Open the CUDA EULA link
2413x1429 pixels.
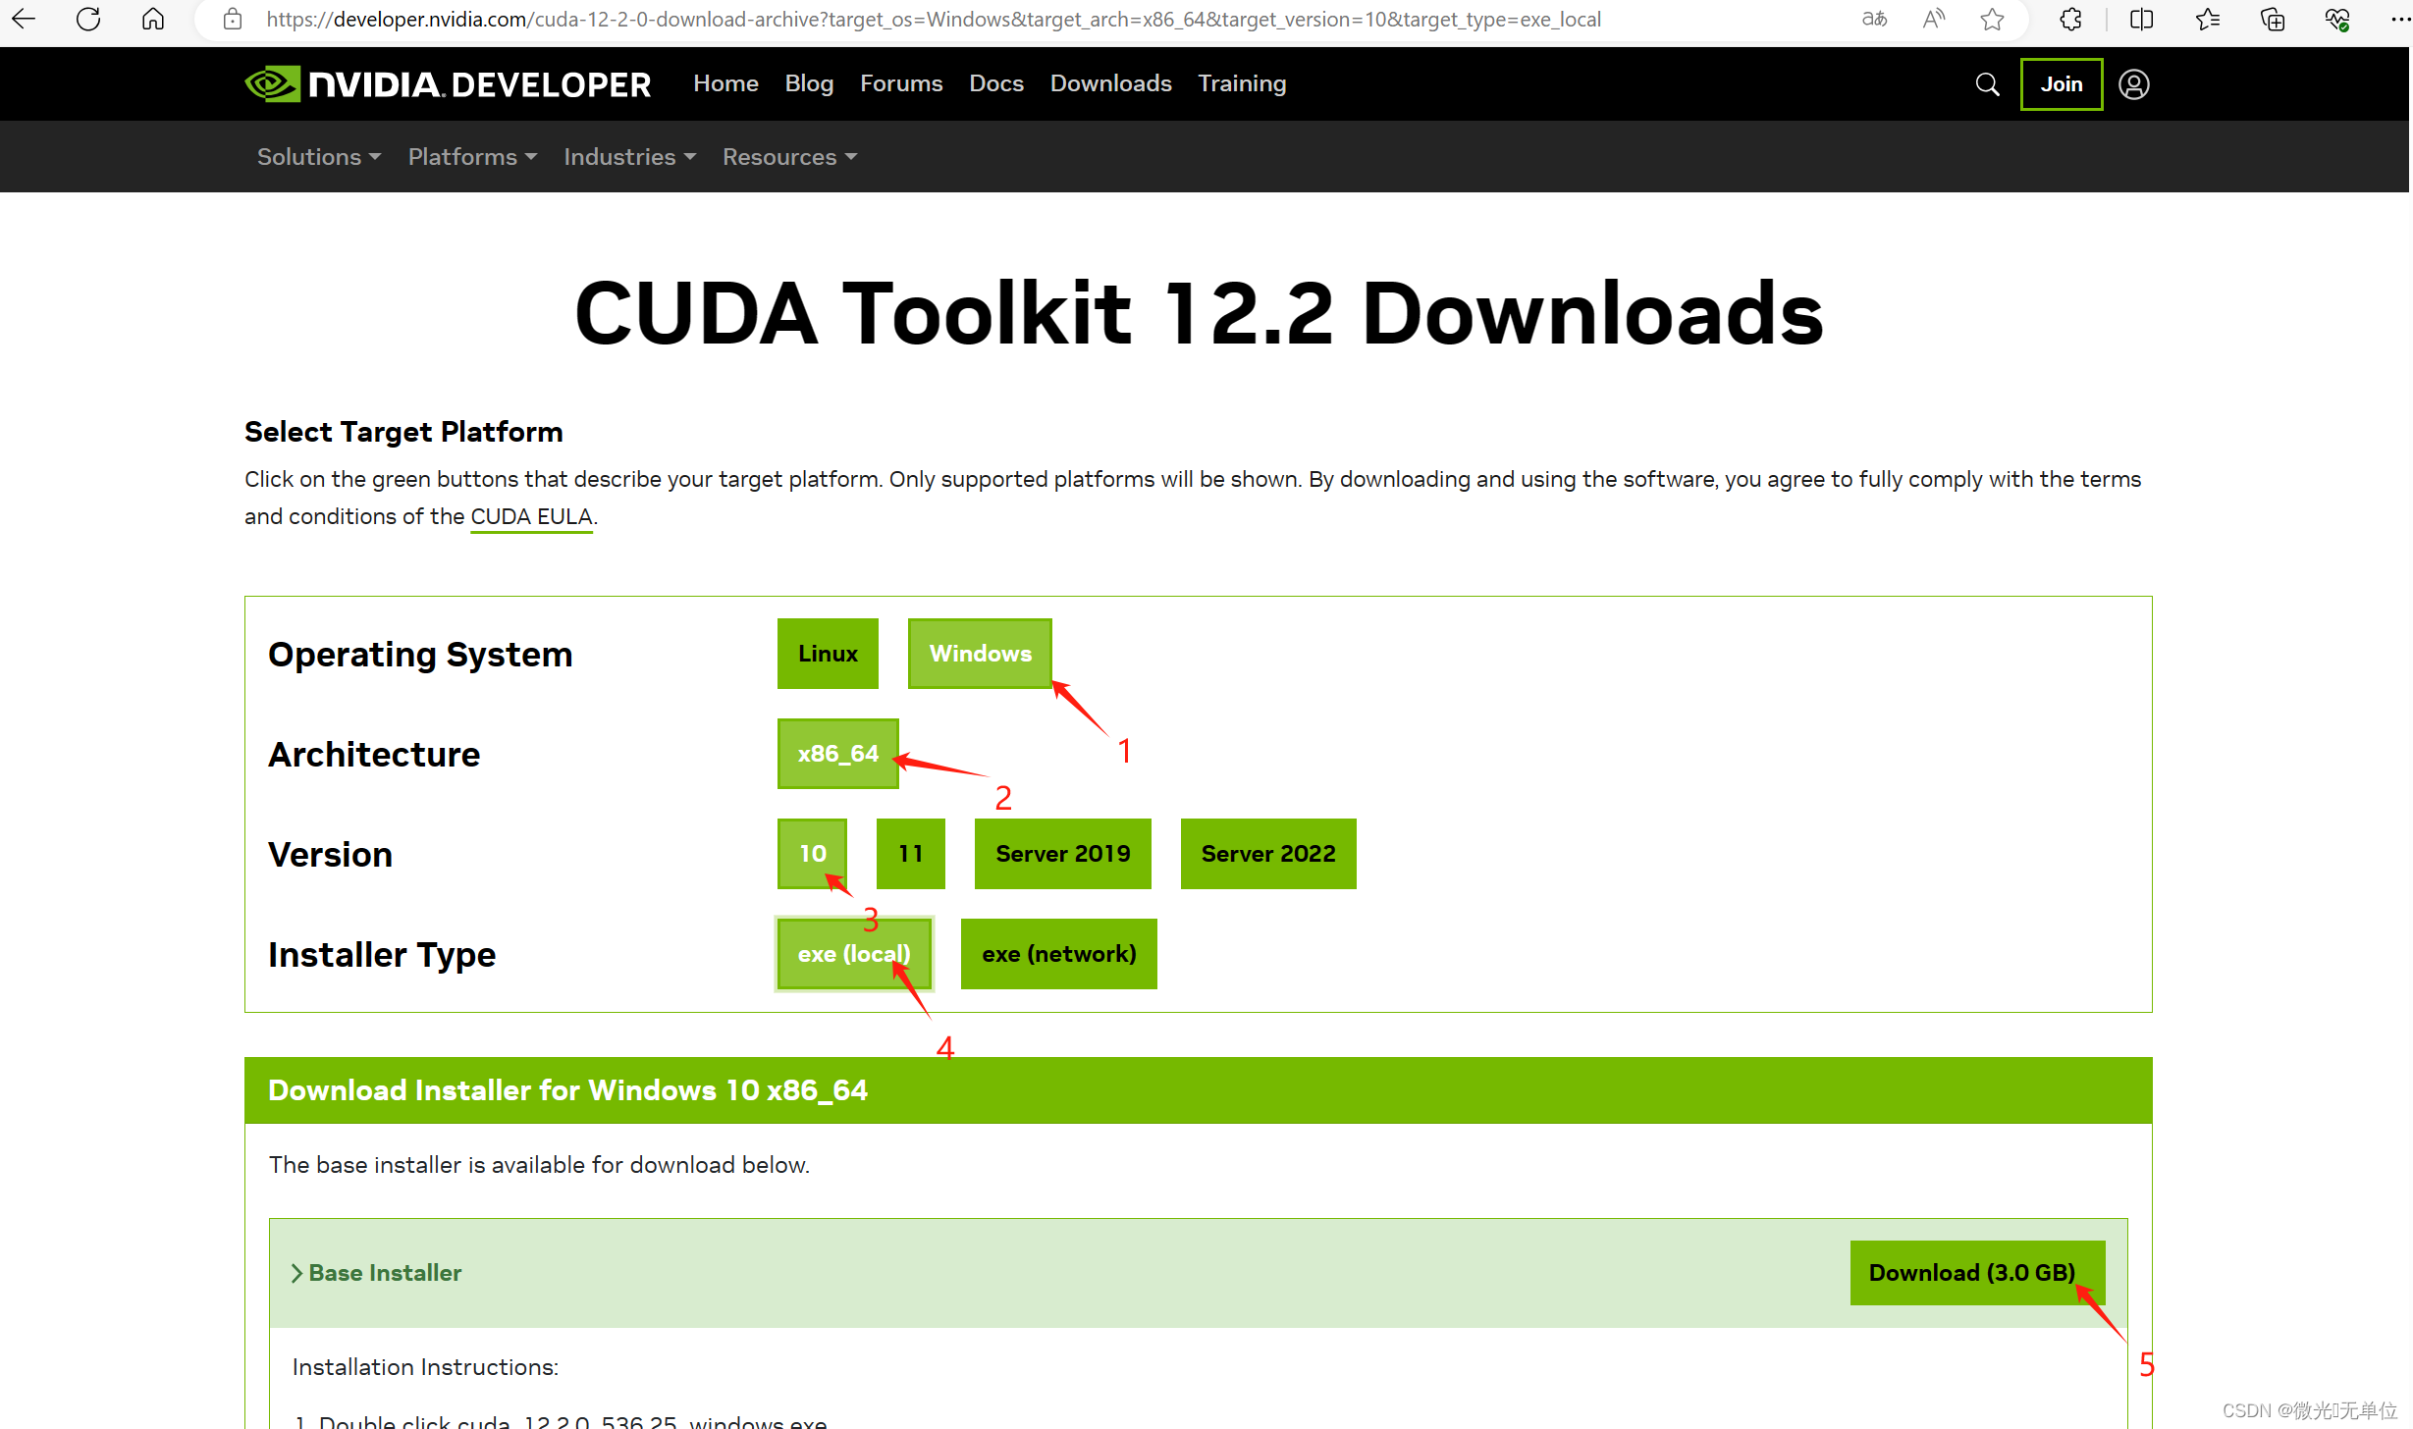(x=531, y=517)
